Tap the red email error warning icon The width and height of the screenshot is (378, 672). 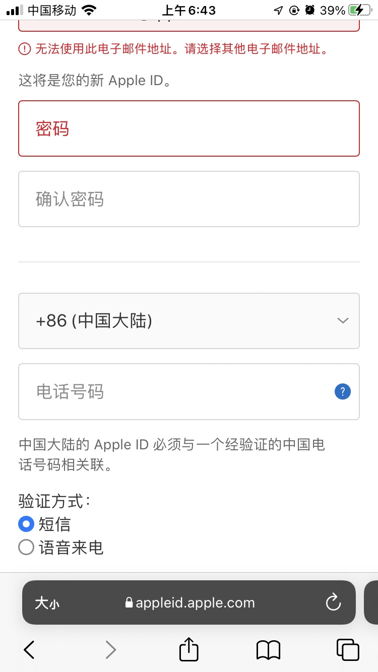tap(25, 49)
